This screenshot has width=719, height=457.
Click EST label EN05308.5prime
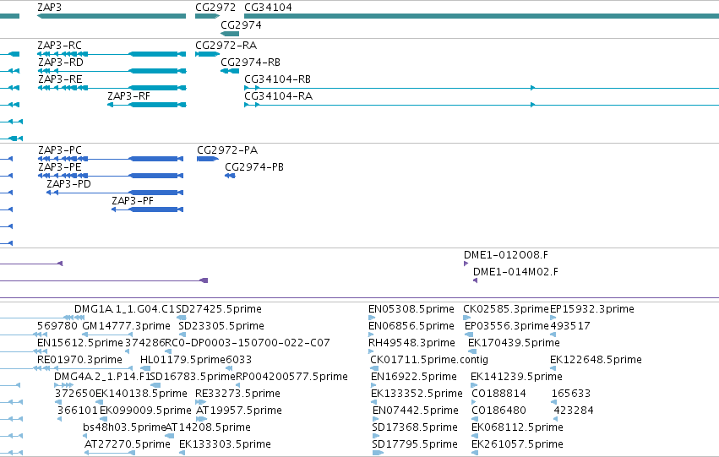pyautogui.click(x=411, y=309)
